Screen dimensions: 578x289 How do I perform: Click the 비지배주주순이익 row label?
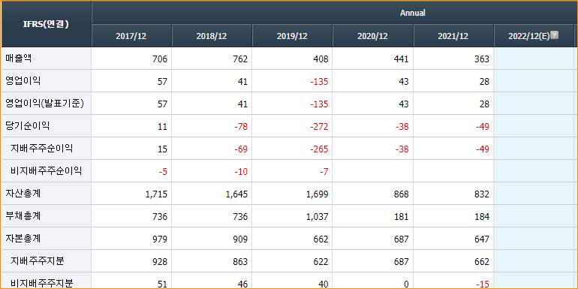[46, 171]
